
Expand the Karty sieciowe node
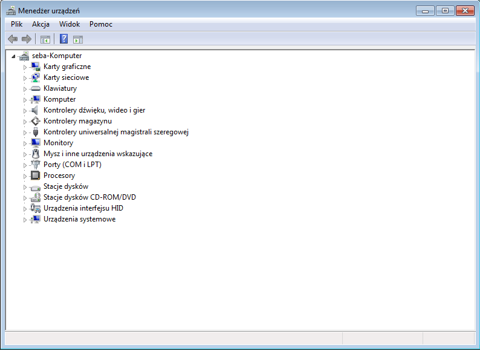pyautogui.click(x=25, y=78)
